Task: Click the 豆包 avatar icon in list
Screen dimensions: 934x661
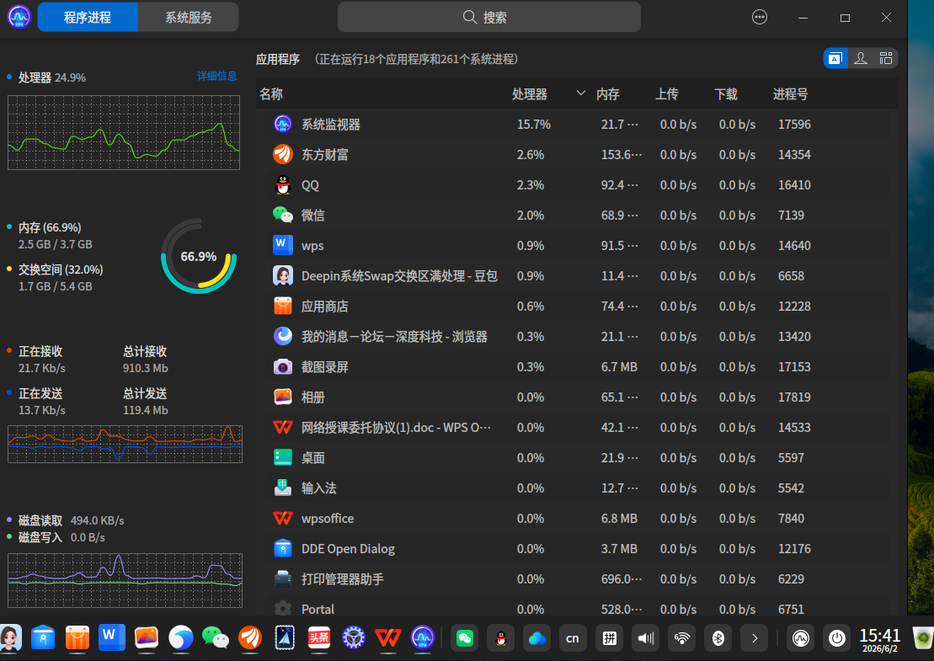Action: point(283,275)
